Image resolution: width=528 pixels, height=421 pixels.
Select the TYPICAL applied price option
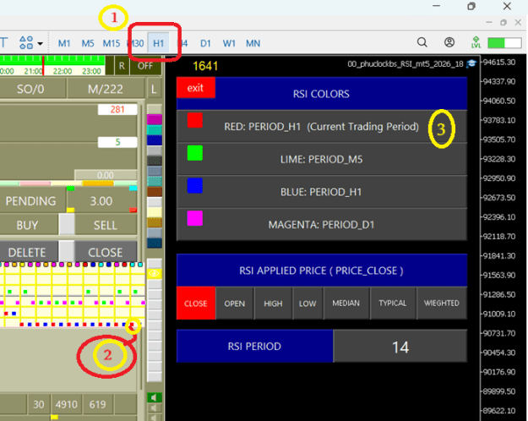(393, 303)
